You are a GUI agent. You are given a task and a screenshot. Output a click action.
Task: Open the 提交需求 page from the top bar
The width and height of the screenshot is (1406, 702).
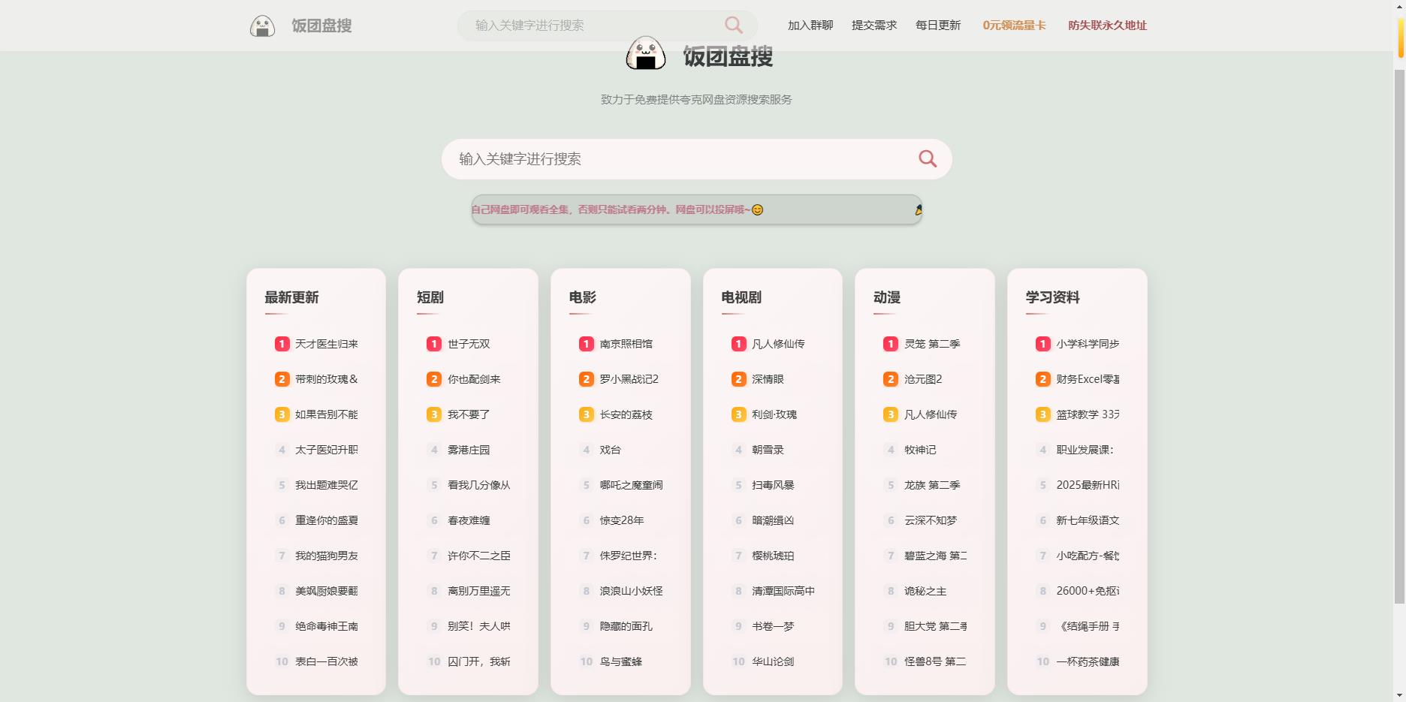(873, 25)
